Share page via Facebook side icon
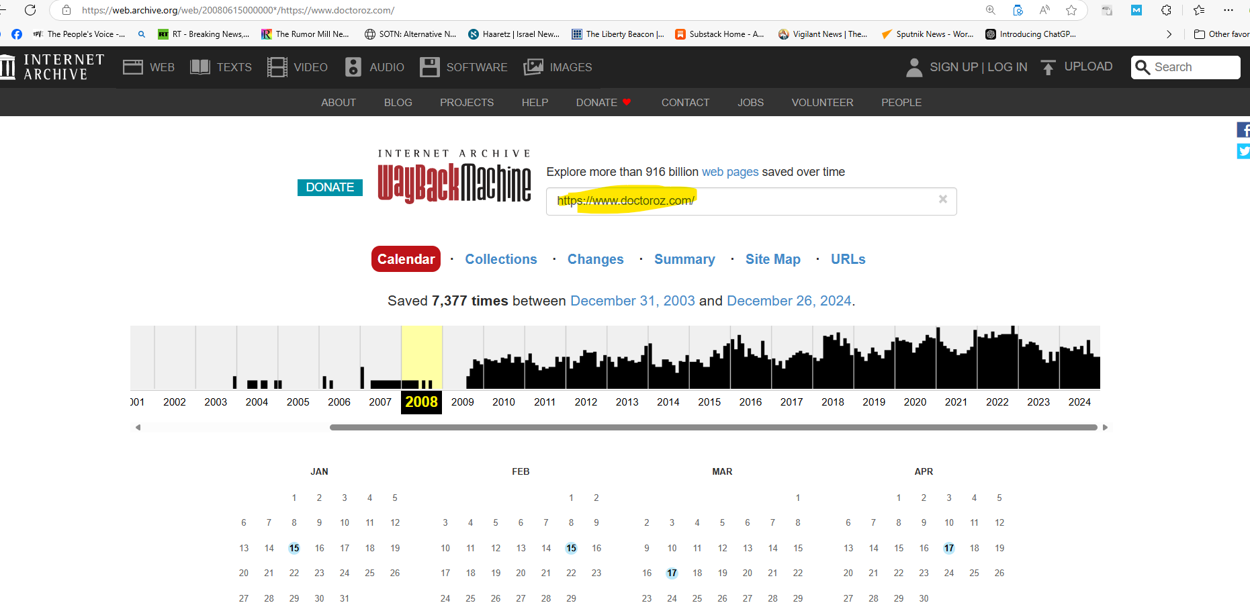 (1243, 130)
